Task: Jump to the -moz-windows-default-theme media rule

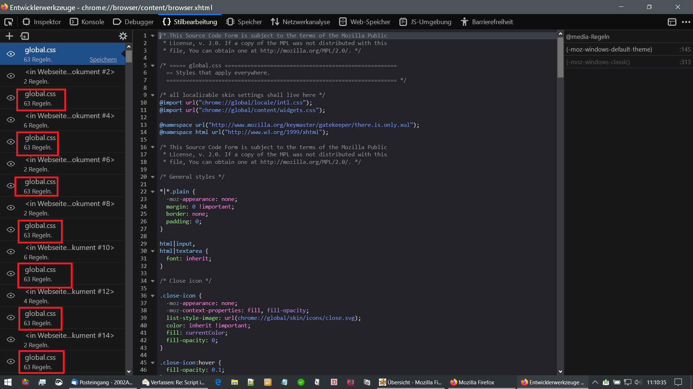Action: [609, 49]
